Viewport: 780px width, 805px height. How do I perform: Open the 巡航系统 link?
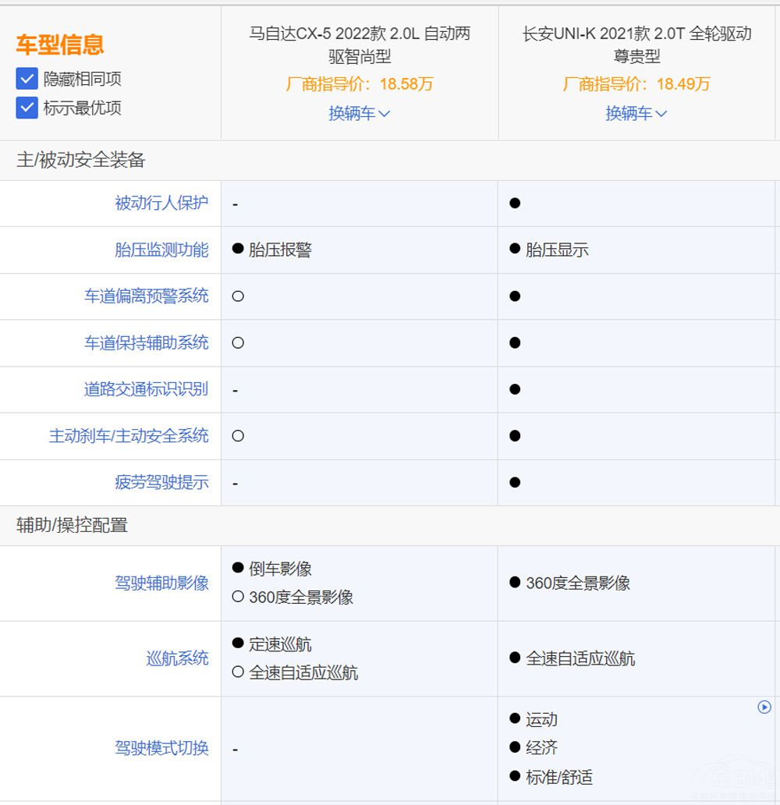pyautogui.click(x=177, y=659)
